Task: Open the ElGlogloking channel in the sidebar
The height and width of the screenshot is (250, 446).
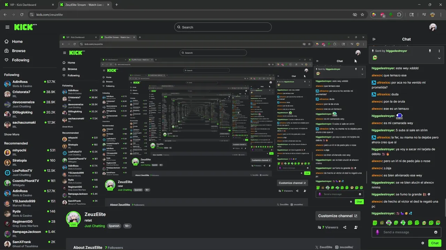Action: 30,114
